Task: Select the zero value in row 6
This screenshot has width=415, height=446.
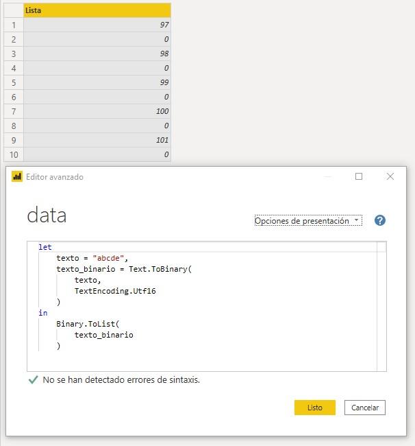Action: (x=97, y=97)
